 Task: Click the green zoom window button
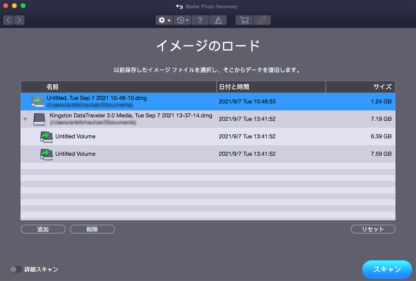click(x=23, y=6)
